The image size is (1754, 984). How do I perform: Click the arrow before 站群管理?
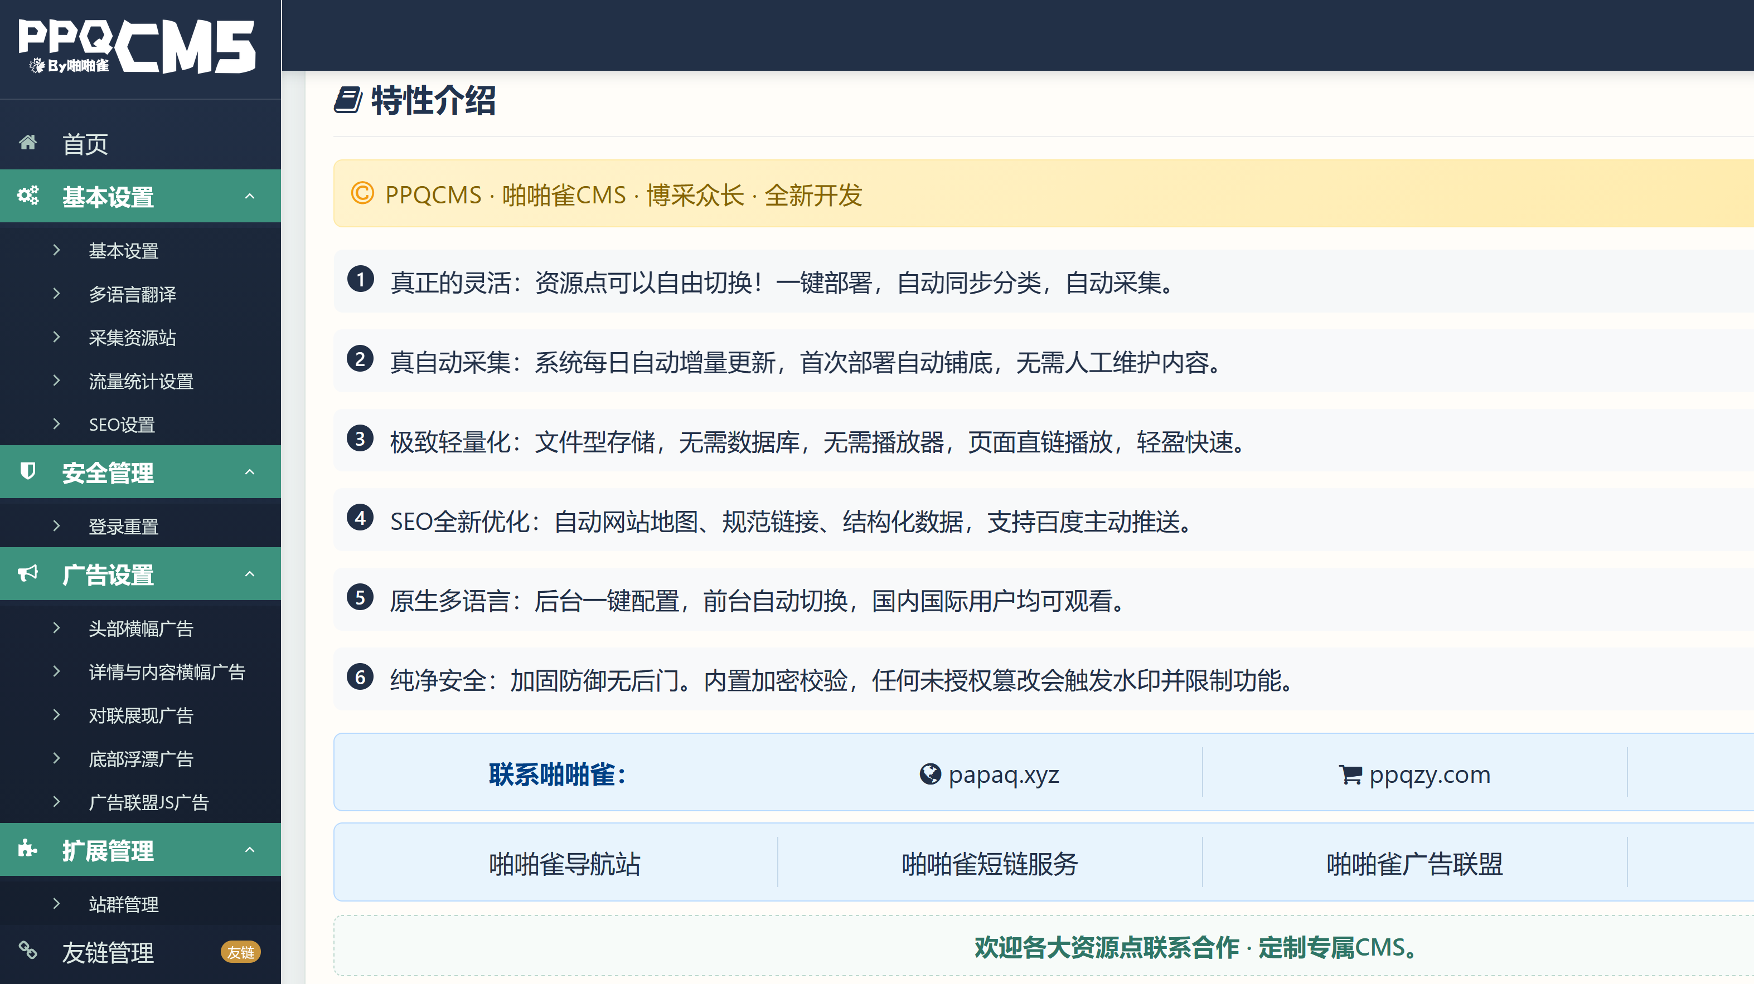[x=56, y=903]
